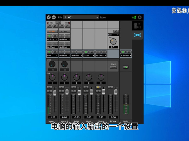Toggle Input 2 high-pass filter icon
This screenshot has height=141, width=189.
pyautogui.click(x=62, y=26)
